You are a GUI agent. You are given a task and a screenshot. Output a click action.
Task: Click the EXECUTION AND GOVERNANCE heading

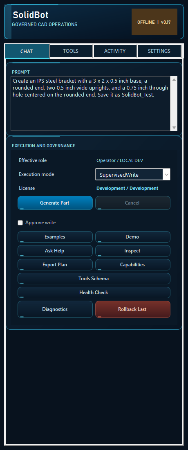44,146
